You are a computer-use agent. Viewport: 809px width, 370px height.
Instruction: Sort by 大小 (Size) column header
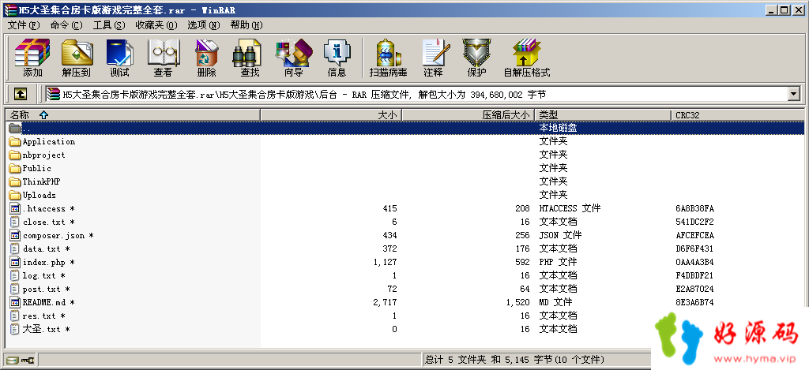click(x=331, y=115)
